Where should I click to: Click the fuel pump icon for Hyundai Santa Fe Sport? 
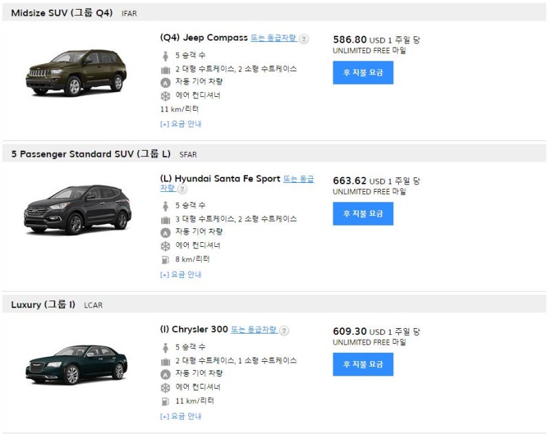[x=165, y=260]
